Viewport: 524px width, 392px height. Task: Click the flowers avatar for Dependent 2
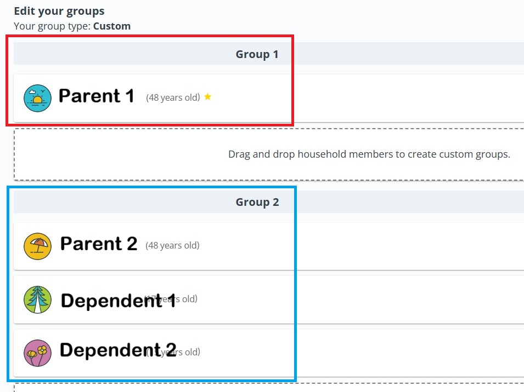(x=37, y=352)
